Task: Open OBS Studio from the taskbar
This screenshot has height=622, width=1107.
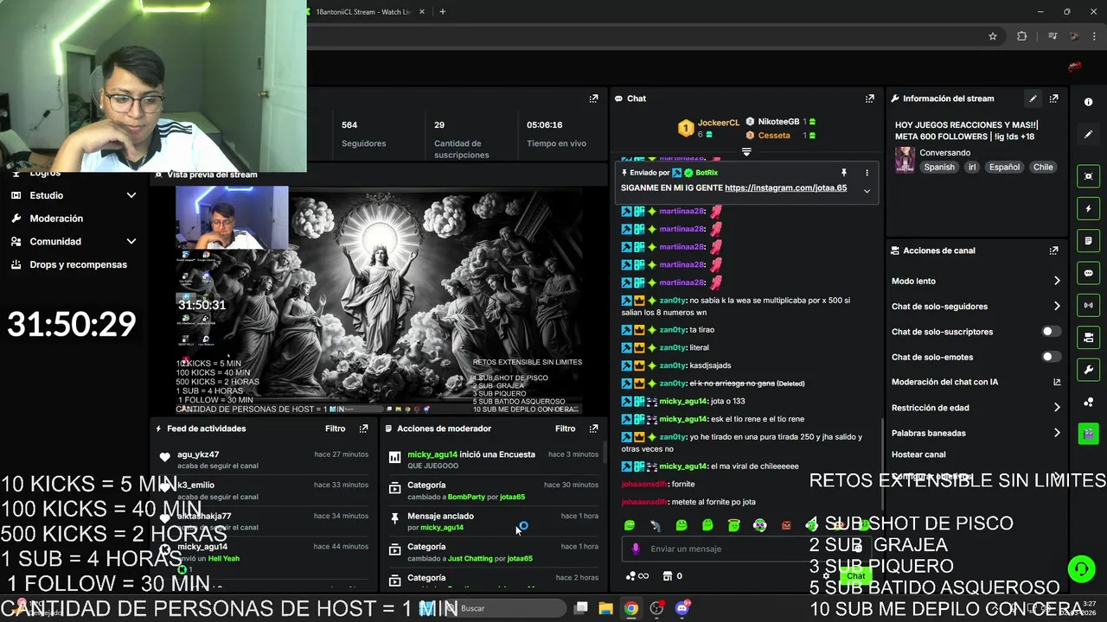Action: point(656,608)
